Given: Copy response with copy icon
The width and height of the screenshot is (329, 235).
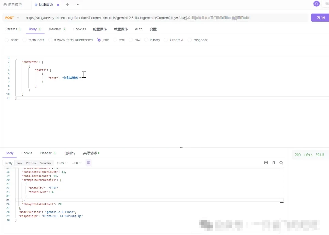Looking at the screenshot, I should (273, 163).
